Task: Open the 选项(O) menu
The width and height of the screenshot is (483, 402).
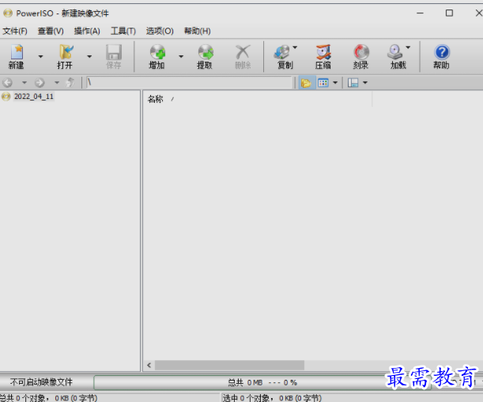Action: tap(160, 31)
